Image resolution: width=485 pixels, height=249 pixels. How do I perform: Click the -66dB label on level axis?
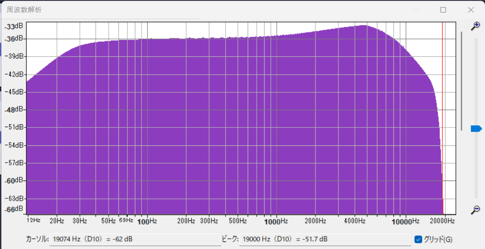point(14,209)
